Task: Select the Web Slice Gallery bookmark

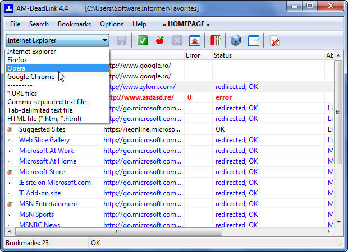Action: tap(44, 140)
